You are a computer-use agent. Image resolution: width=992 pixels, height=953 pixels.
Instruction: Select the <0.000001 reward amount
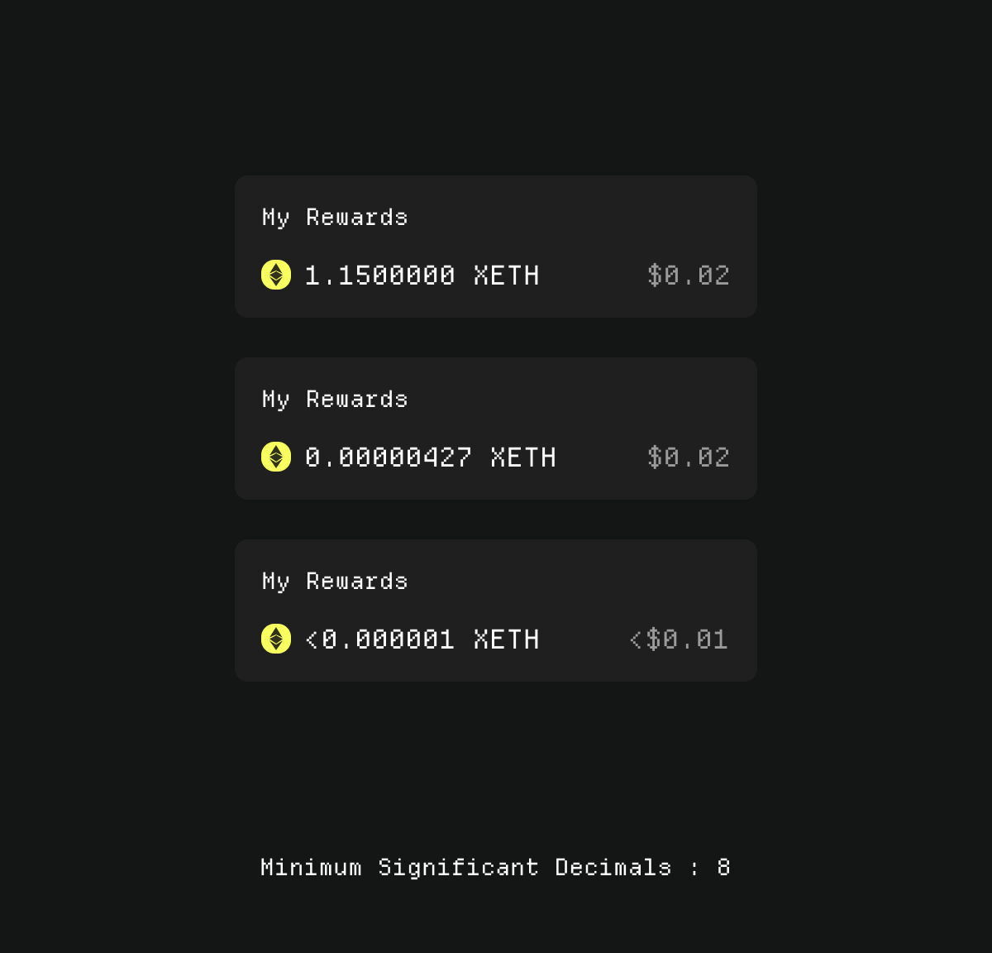pos(379,639)
